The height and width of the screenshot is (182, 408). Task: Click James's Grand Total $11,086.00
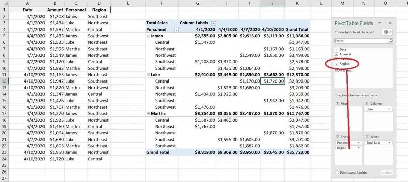coord(297,36)
